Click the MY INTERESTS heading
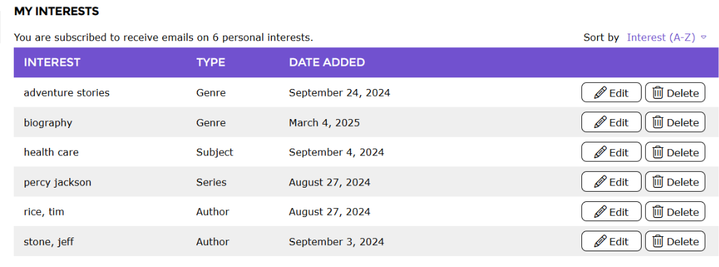Image resolution: width=719 pixels, height=267 pixels. pyautogui.click(x=56, y=12)
